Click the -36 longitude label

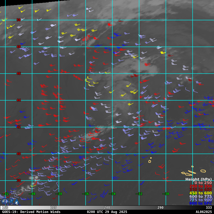[x=85, y=194]
